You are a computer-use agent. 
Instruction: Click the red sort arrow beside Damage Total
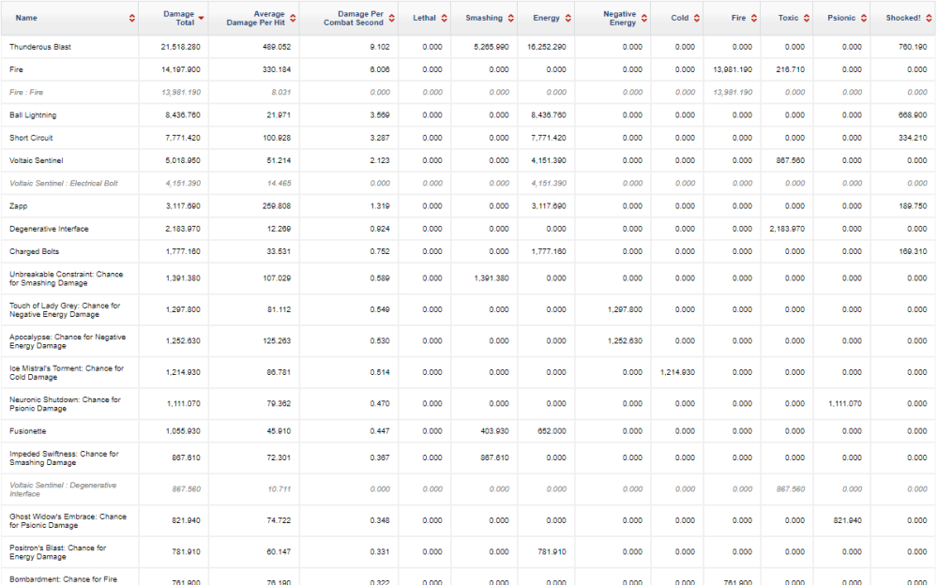(201, 18)
